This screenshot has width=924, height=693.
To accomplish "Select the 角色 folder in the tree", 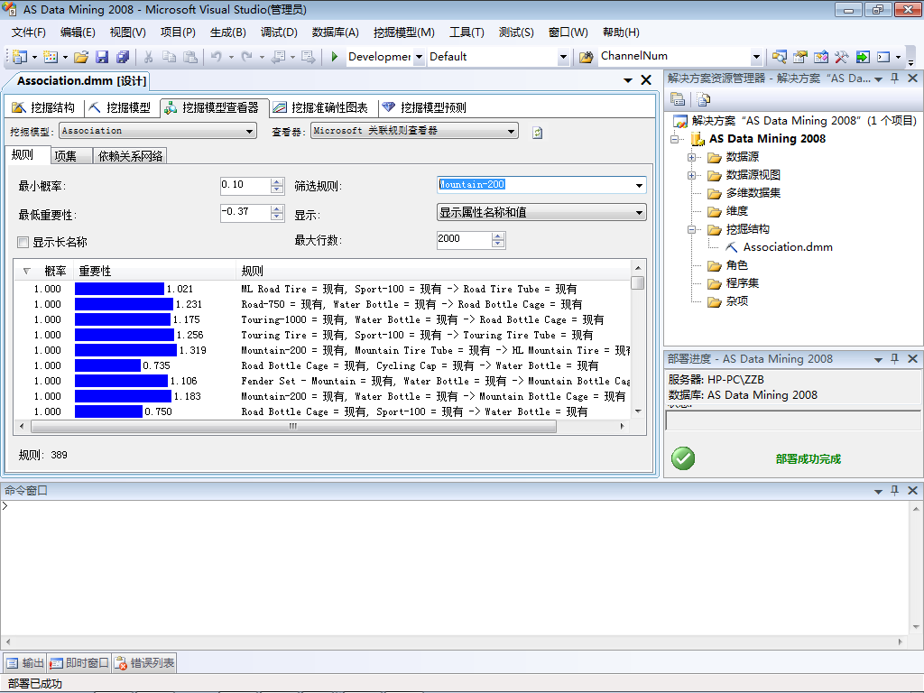I will 736,266.
